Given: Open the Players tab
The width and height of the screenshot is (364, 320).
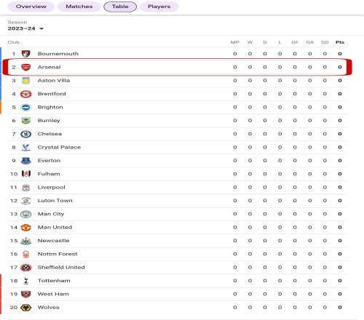Looking at the screenshot, I should (x=159, y=7).
